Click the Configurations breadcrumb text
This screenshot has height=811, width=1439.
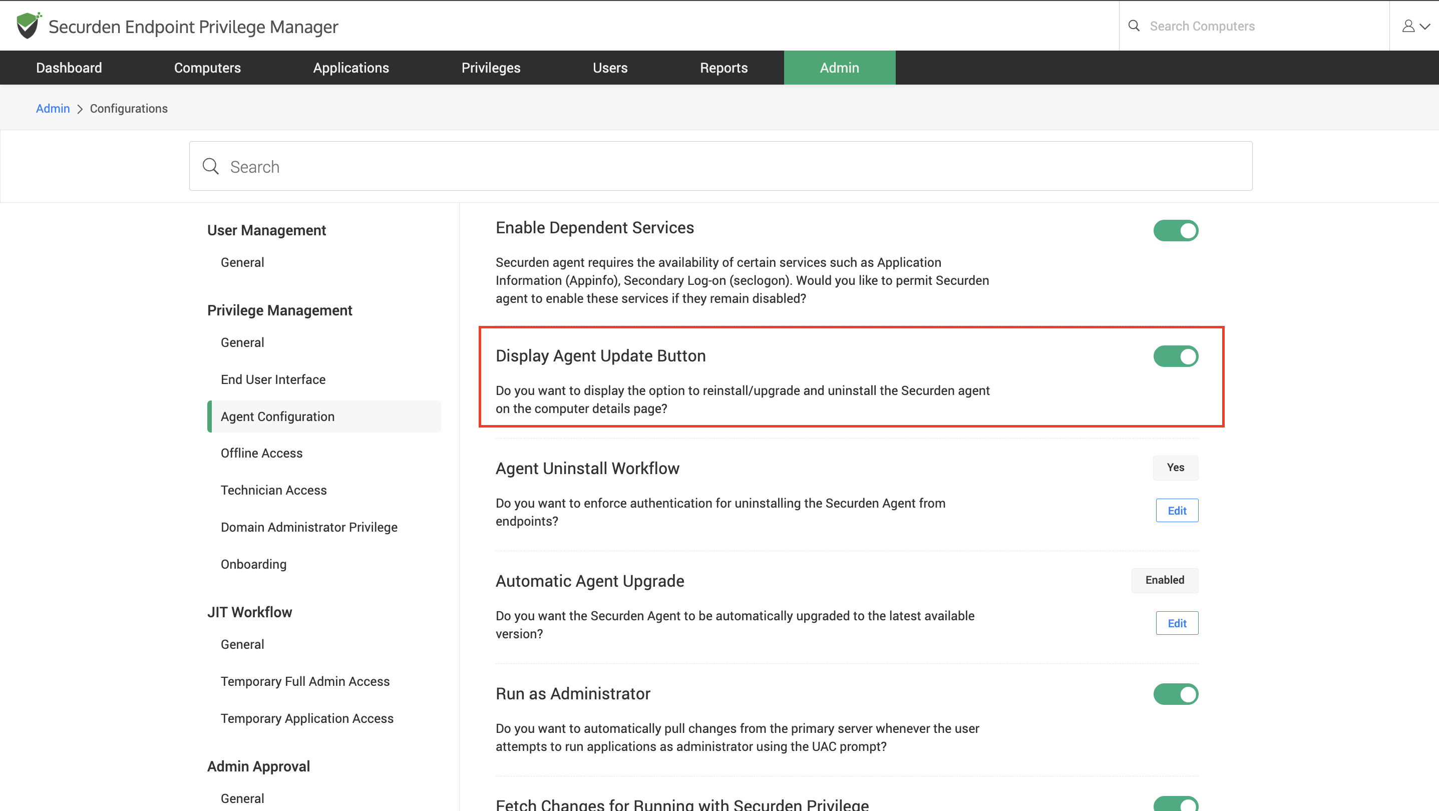tap(129, 108)
